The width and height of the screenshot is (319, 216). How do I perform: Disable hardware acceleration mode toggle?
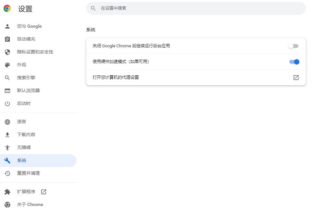[x=294, y=62]
